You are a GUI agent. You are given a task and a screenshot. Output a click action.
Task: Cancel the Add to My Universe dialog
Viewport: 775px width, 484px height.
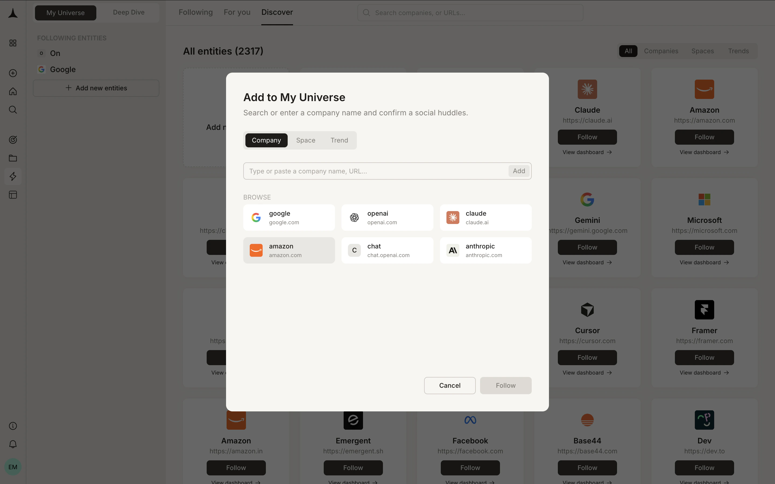pyautogui.click(x=450, y=385)
